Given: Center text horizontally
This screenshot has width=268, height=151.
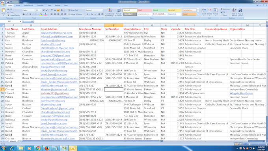Looking at the screenshot, I should 55,14.
